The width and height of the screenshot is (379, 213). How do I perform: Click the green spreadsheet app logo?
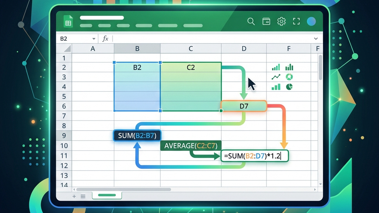[68, 21]
